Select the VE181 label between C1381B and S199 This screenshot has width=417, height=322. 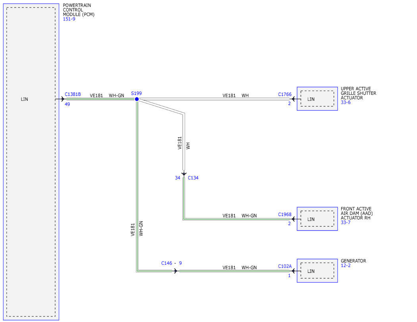[96, 95]
